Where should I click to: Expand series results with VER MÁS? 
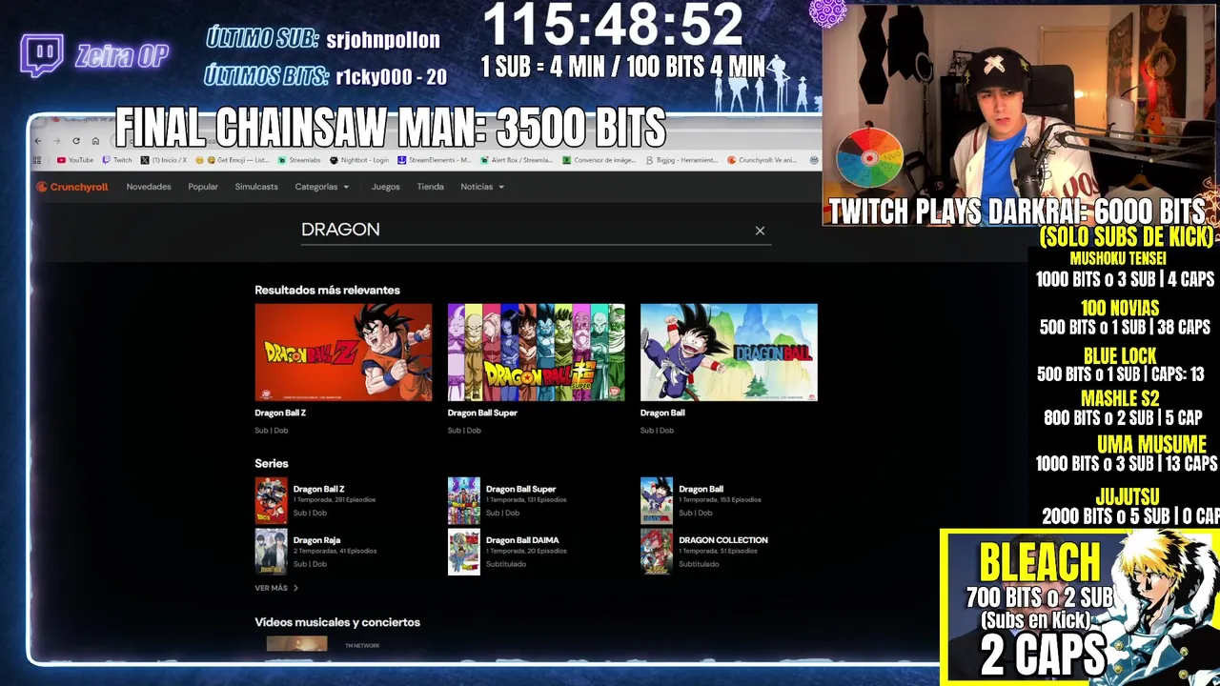(x=276, y=588)
